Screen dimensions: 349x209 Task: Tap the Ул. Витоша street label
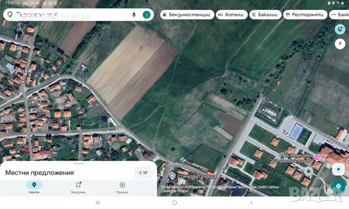[26, 71]
